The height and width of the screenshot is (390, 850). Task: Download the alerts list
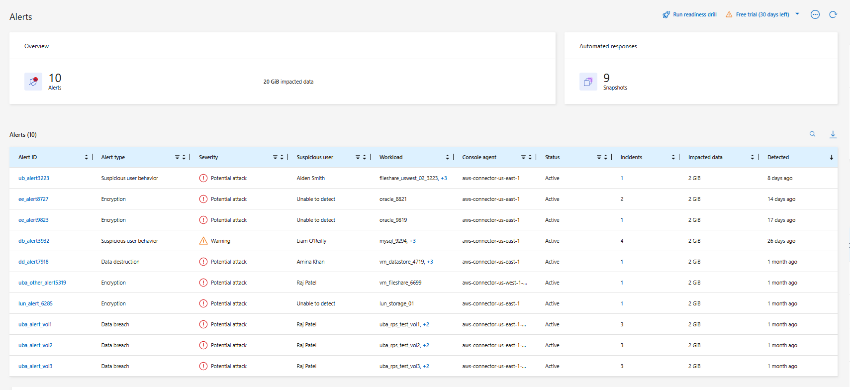pos(833,134)
